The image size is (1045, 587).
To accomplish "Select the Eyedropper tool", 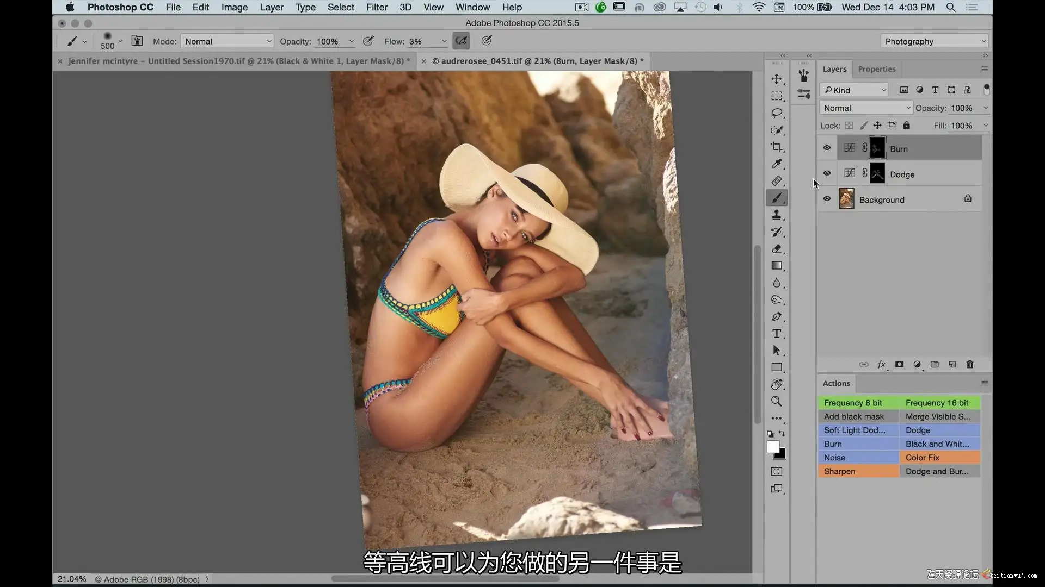I will point(777,164).
